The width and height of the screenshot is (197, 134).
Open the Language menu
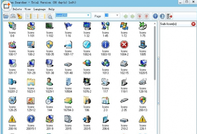[39, 9]
